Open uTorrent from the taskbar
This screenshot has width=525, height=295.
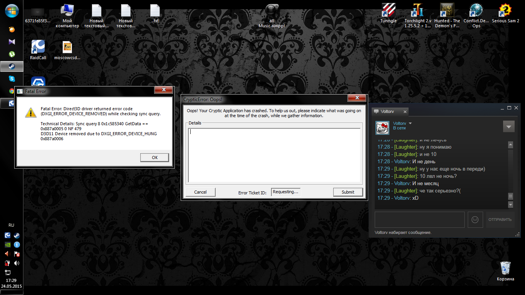click(x=12, y=54)
